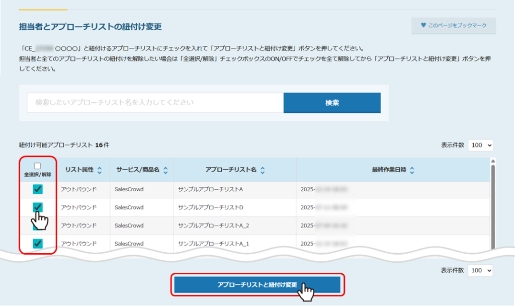The width and height of the screenshot is (515, 306).
Task: Select the サンプルアプローチリストD name cell
Action: point(210,207)
